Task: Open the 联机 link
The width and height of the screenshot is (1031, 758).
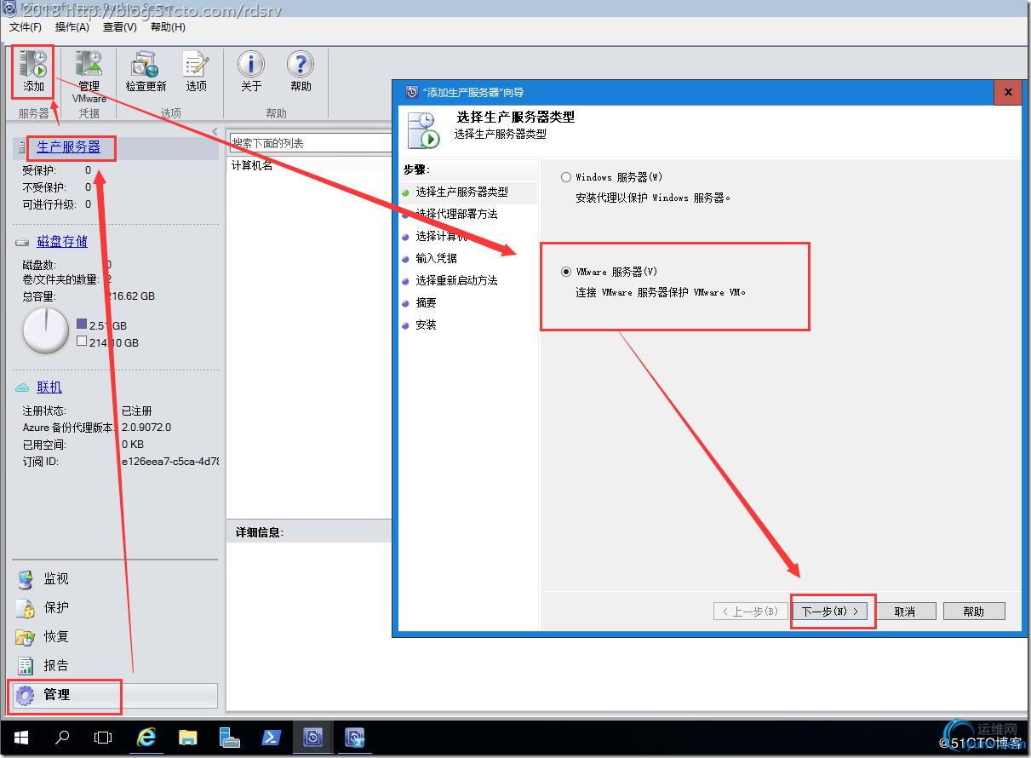Action: (49, 388)
